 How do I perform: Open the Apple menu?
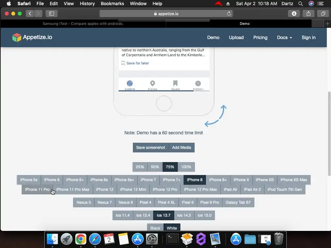click(9, 4)
